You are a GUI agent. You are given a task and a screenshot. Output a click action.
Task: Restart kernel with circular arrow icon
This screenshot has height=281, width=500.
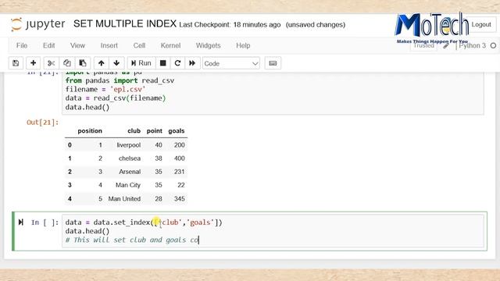[177, 63]
